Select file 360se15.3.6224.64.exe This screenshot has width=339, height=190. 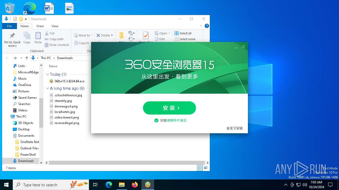(67, 81)
